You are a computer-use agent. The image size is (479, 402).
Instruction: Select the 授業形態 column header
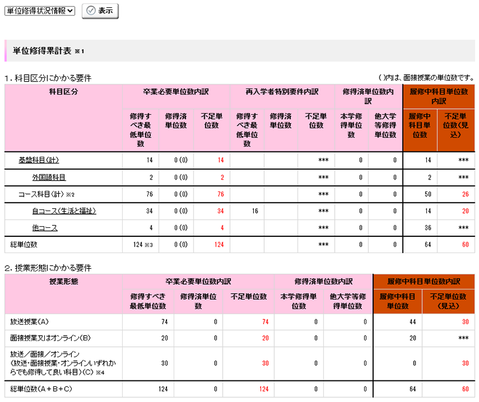(x=63, y=281)
